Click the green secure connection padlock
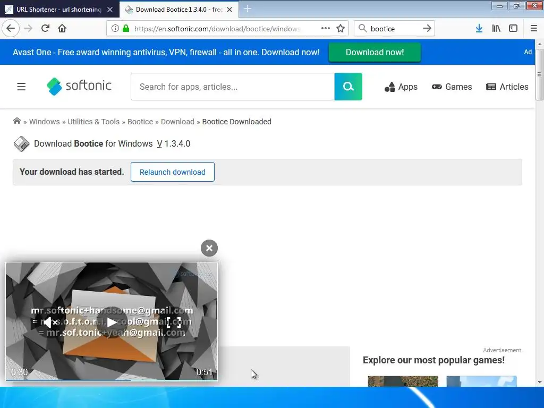Screen dimensions: 544x408 tap(126, 29)
